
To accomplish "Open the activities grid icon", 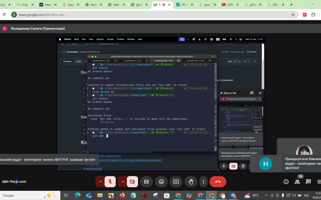I will click(x=319, y=182).
